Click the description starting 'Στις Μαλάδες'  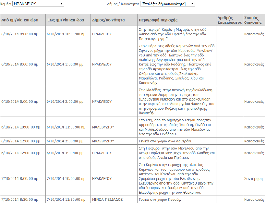(x=176, y=101)
